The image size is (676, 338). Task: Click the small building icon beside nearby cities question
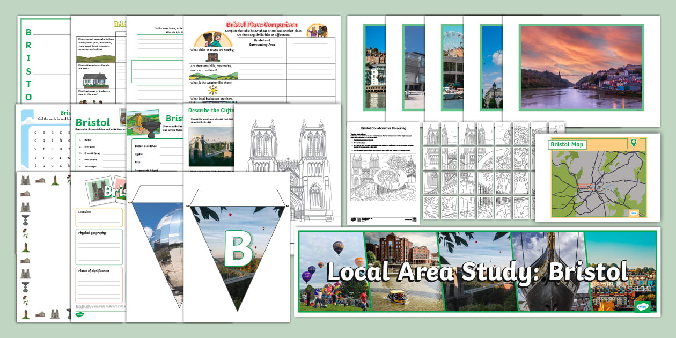point(213,56)
